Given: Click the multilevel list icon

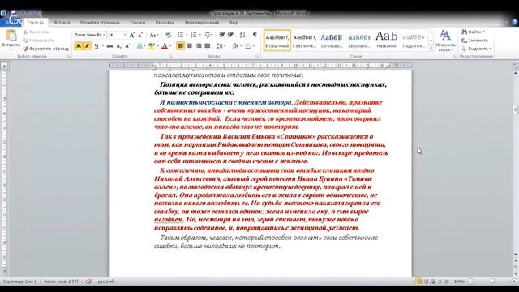Looking at the screenshot, I should click(208, 35).
